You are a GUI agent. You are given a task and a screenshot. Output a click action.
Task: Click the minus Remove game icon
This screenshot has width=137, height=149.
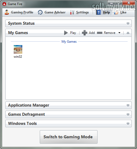tap(100, 33)
